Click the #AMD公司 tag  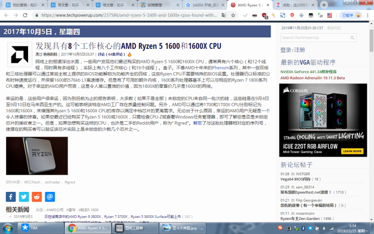pyautogui.click(x=55, y=210)
